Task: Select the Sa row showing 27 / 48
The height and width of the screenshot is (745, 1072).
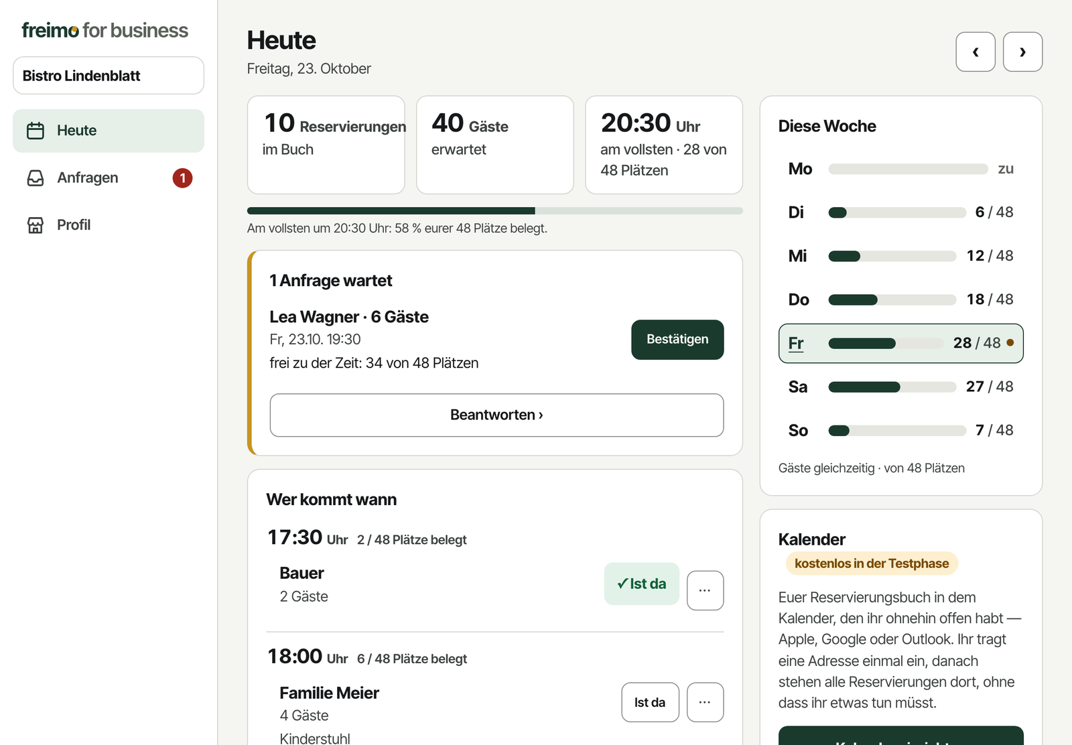Action: click(x=901, y=387)
